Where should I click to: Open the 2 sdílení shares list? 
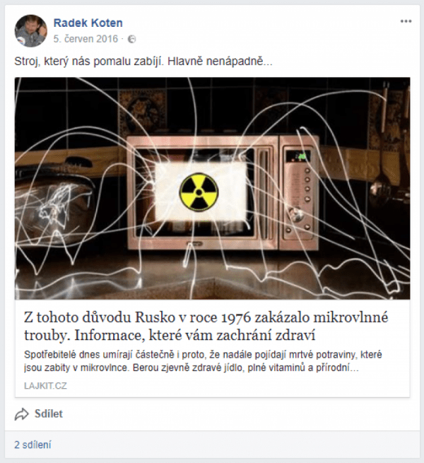tap(33, 445)
